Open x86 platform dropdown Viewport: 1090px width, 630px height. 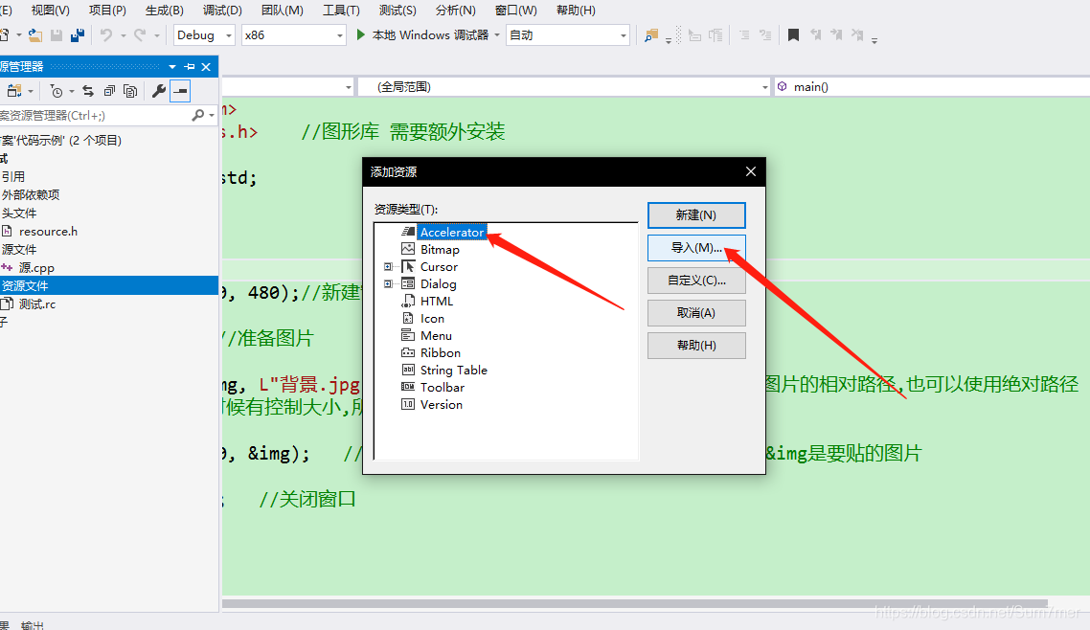coord(294,34)
